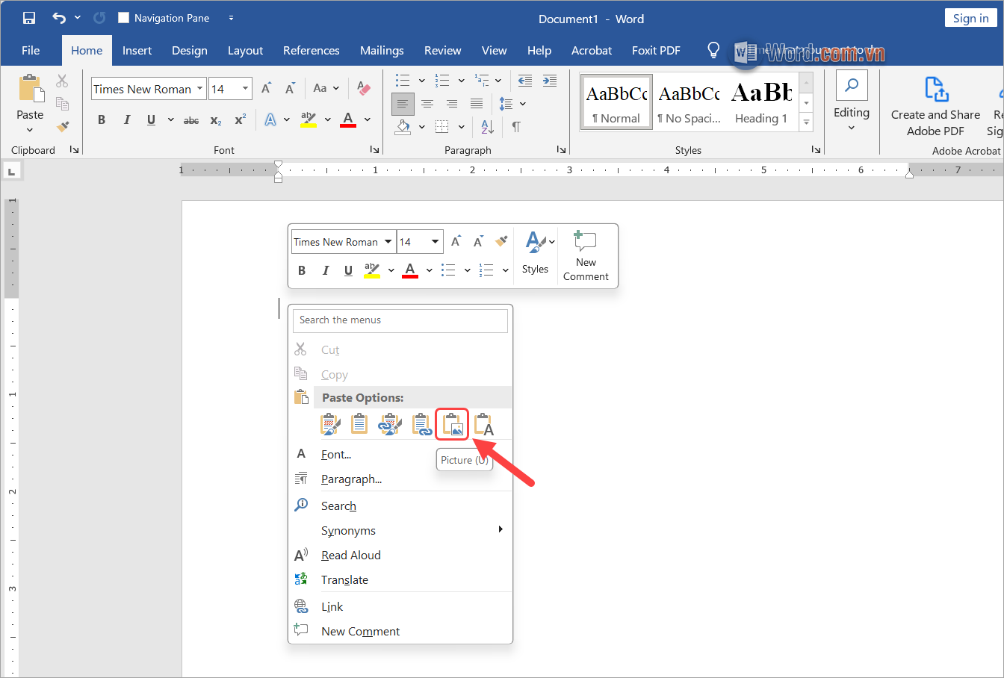Image resolution: width=1004 pixels, height=678 pixels.
Task: Click the Decrease Indent icon
Action: click(x=525, y=81)
